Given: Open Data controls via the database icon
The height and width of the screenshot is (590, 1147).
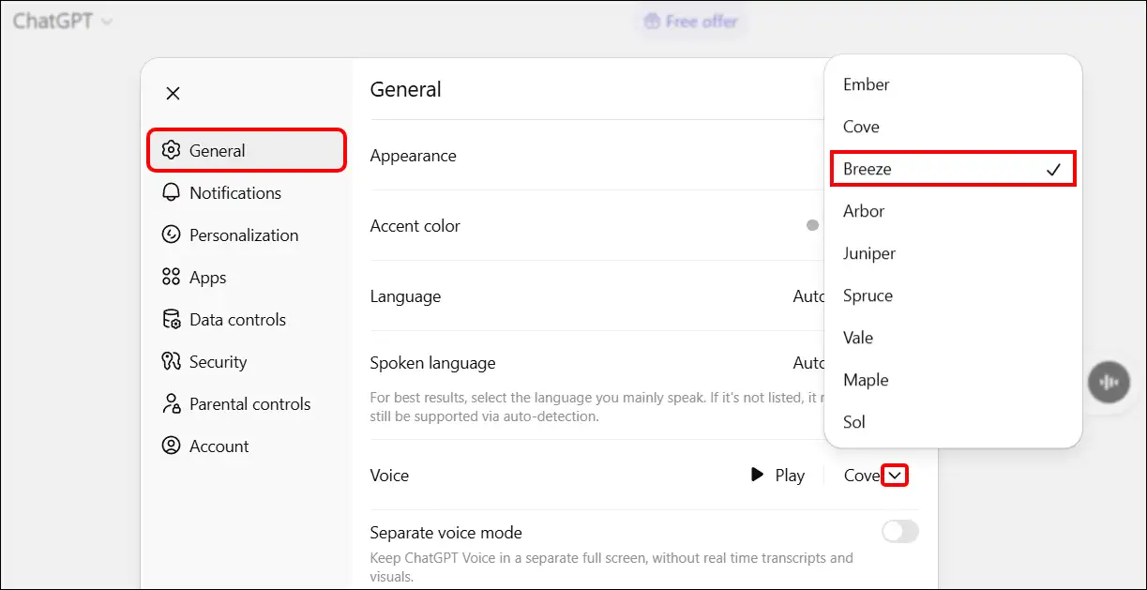Looking at the screenshot, I should [171, 319].
